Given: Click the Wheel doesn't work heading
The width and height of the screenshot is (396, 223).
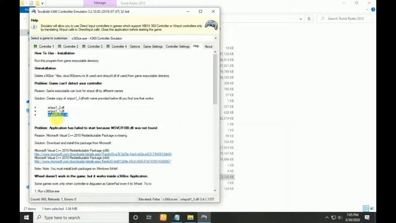Looking at the screenshot, I should click(x=92, y=176).
